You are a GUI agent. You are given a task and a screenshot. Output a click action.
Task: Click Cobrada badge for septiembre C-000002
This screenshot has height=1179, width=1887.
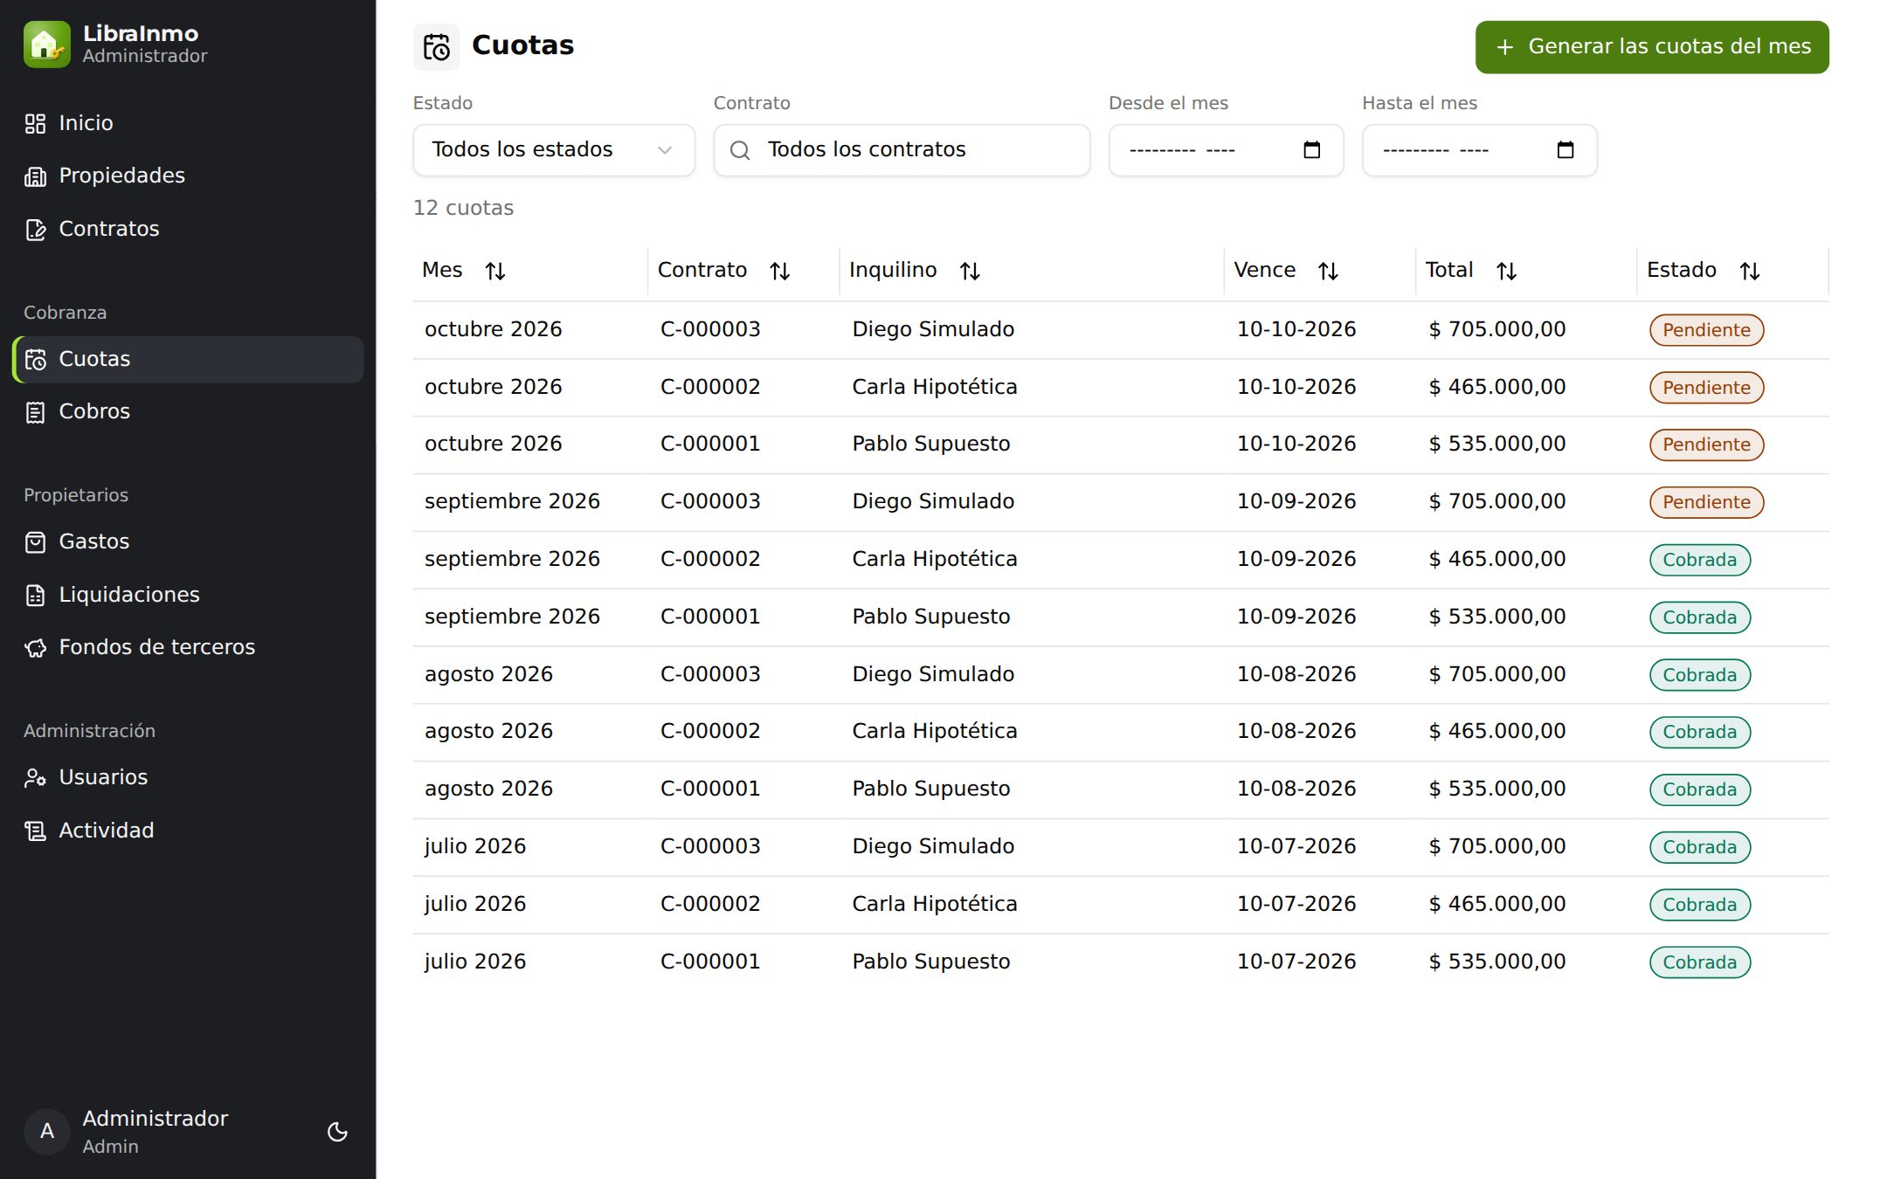(1699, 560)
